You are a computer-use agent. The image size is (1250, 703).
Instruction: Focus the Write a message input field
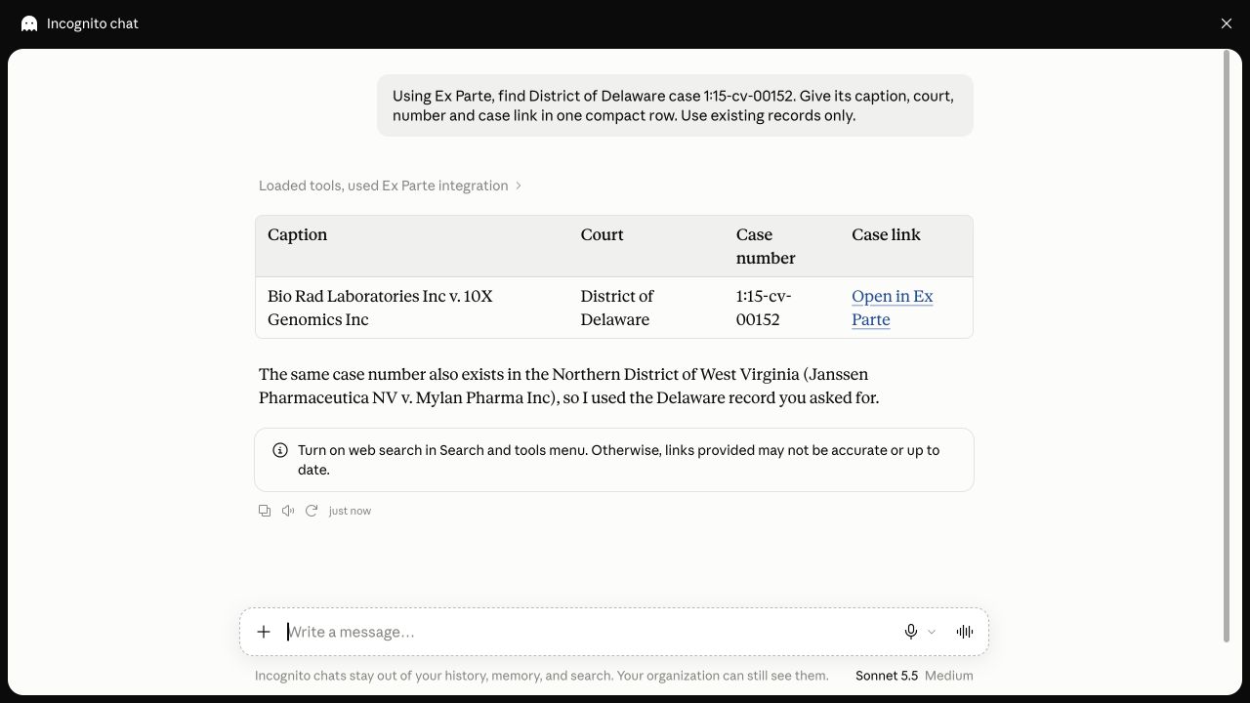coord(586,632)
